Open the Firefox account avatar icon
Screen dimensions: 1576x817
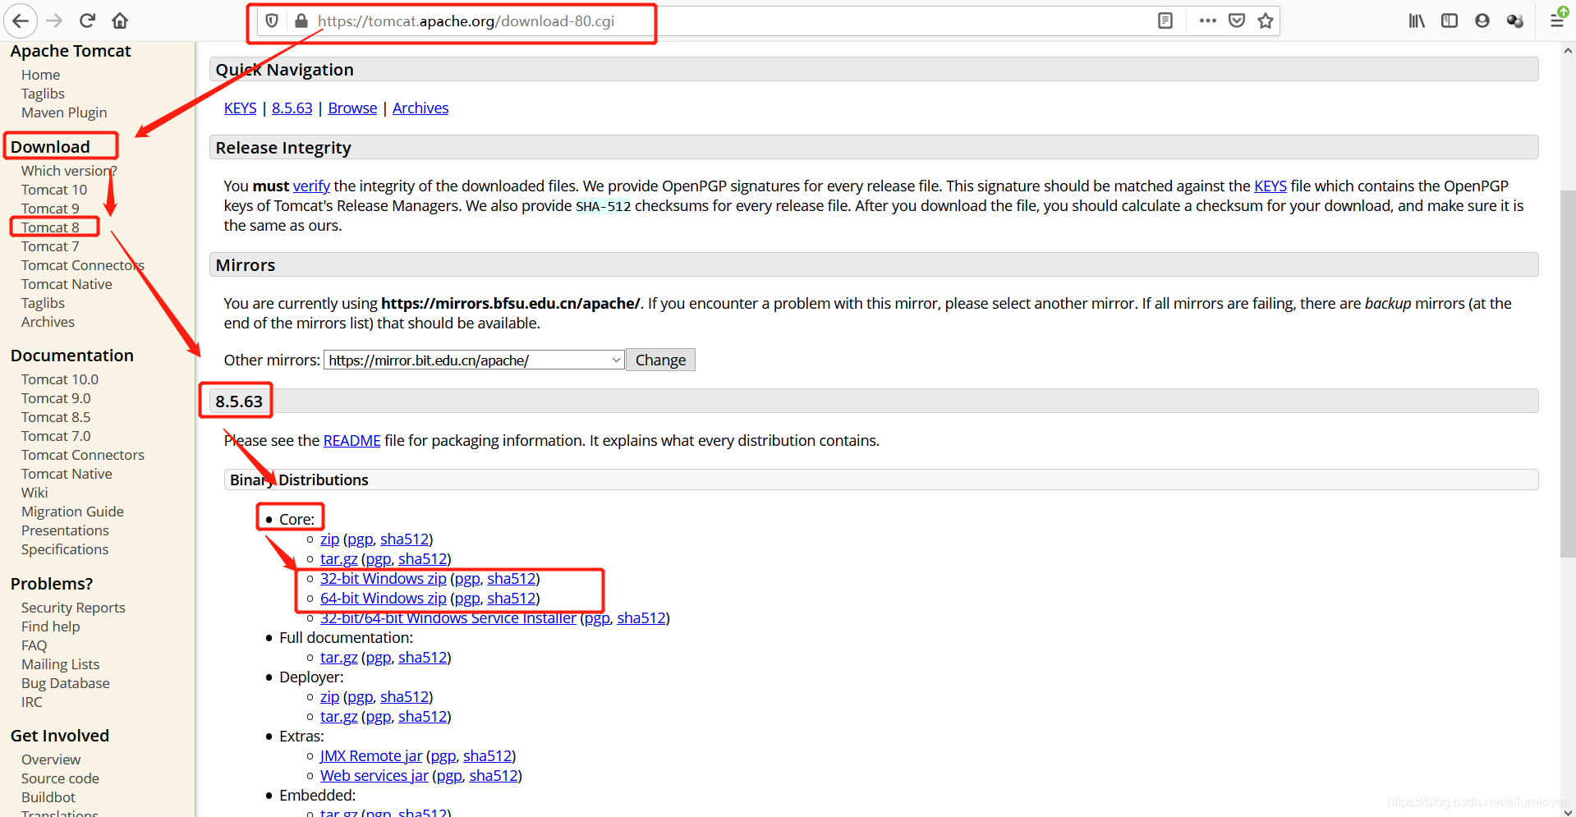point(1482,21)
